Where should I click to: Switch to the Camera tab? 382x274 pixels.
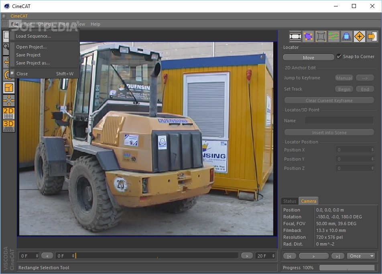309,201
